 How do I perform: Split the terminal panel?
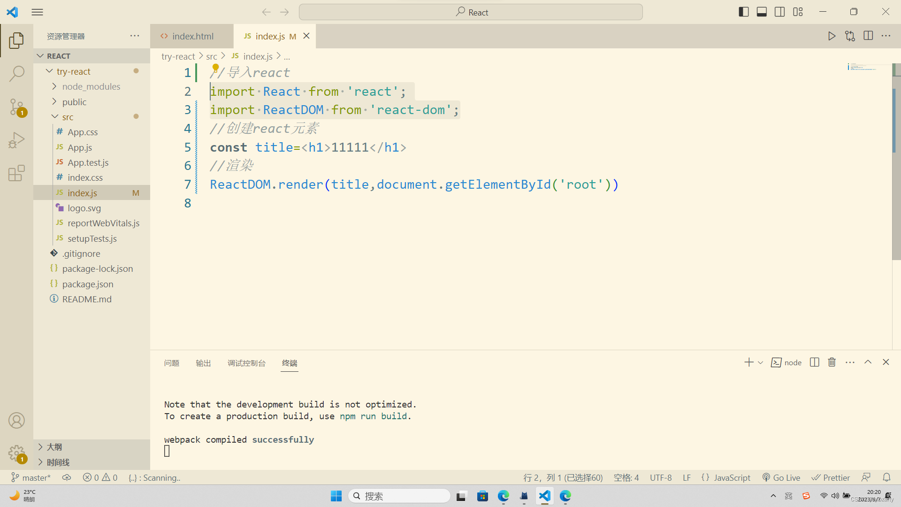point(815,362)
